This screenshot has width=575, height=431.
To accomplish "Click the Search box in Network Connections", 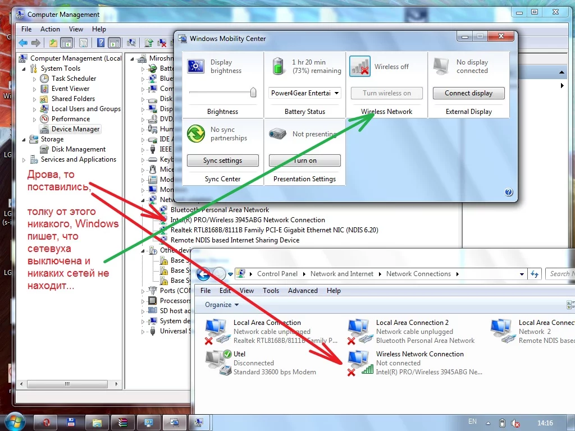I will tap(560, 274).
